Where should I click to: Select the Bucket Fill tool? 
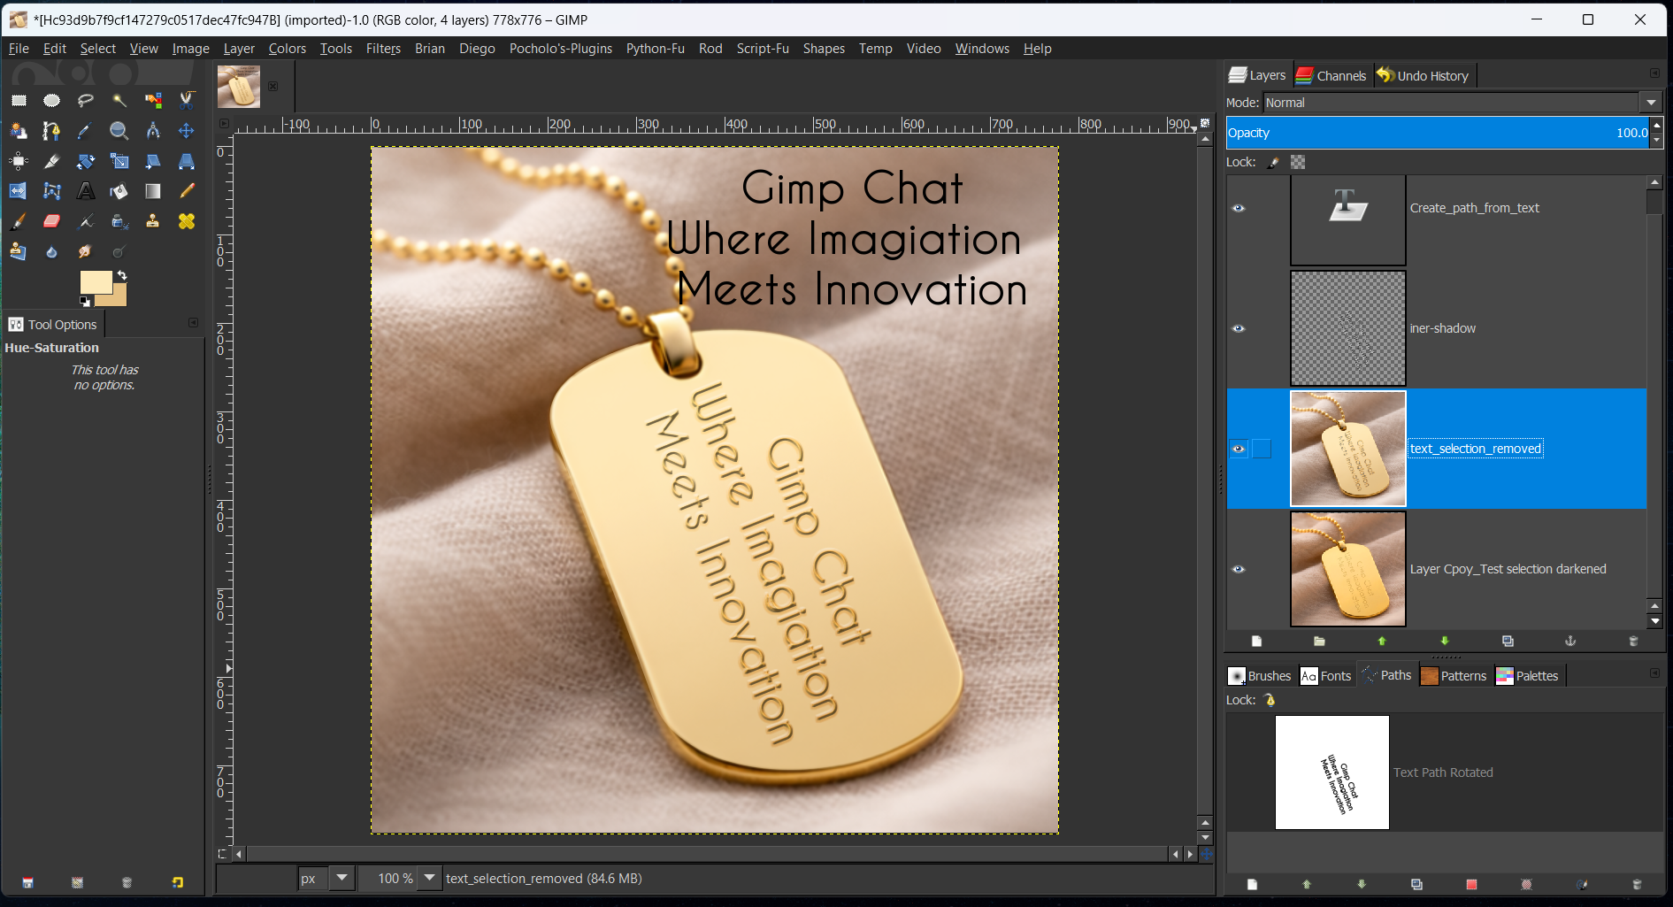pyautogui.click(x=119, y=191)
